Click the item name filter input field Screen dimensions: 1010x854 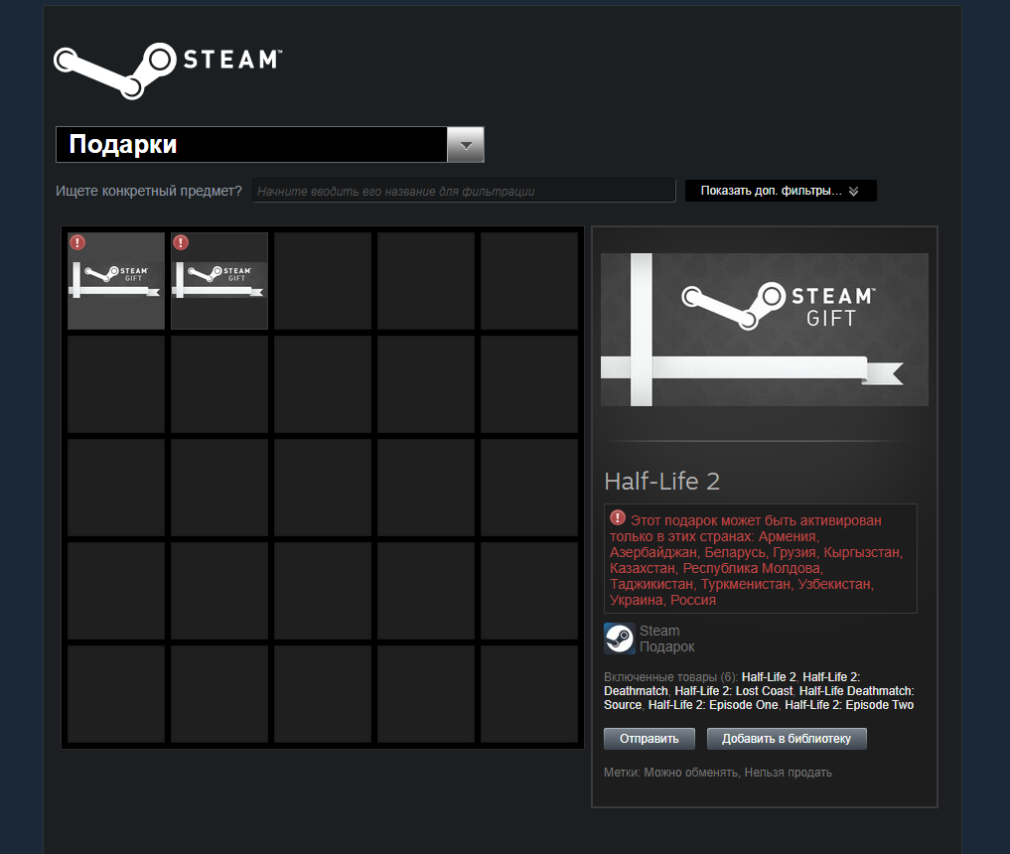[x=464, y=191]
